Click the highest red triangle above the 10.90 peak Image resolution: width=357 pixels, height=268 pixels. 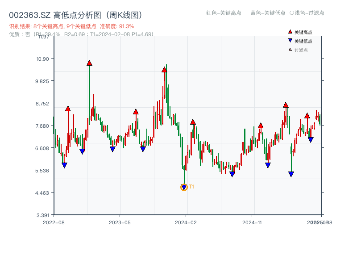tap(89, 63)
